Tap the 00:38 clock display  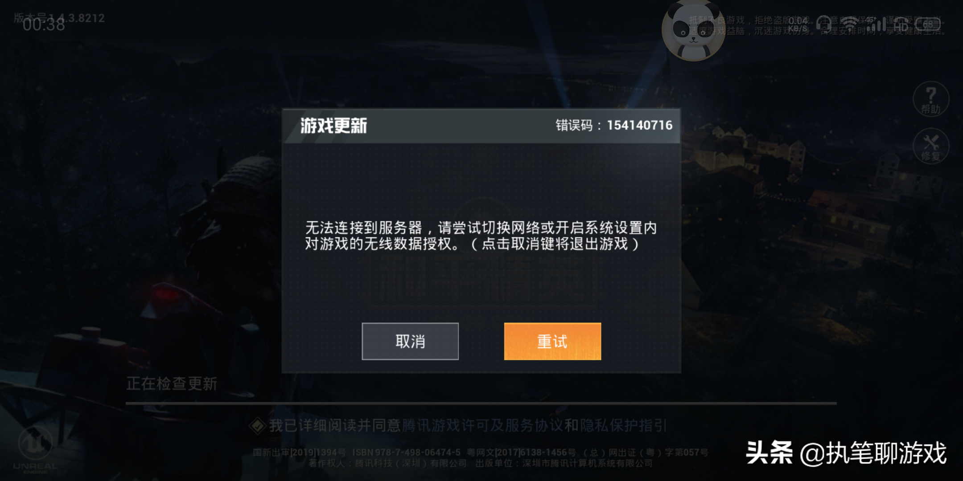point(44,25)
